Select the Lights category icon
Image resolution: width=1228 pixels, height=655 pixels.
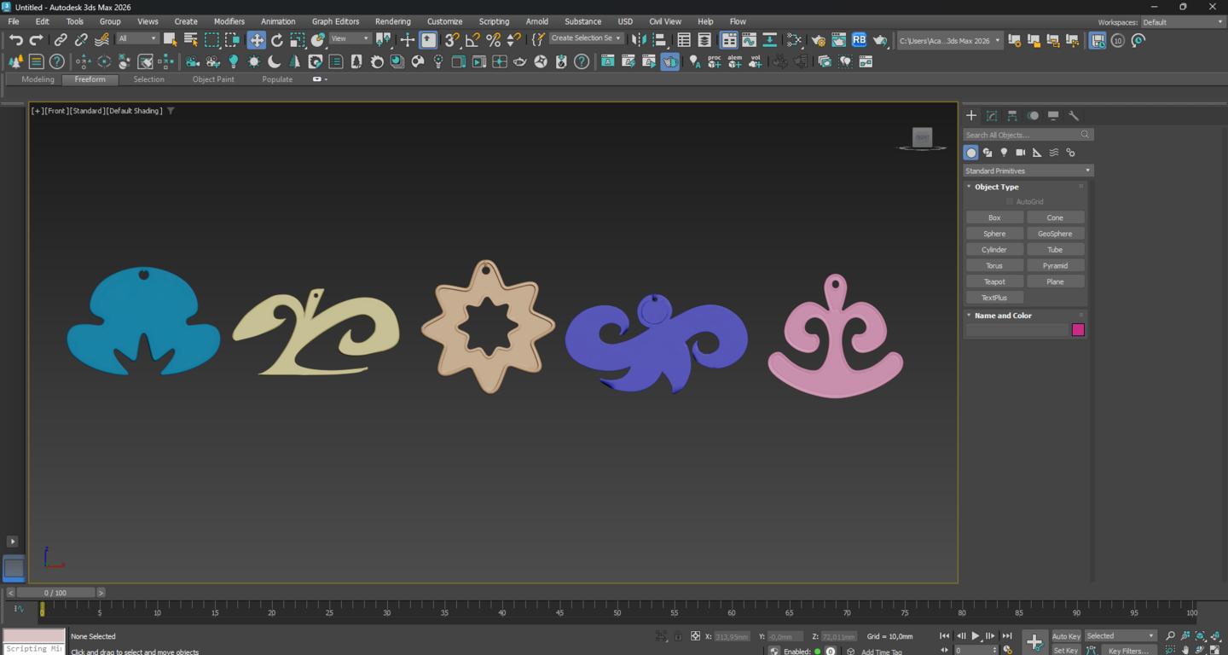tap(1004, 153)
